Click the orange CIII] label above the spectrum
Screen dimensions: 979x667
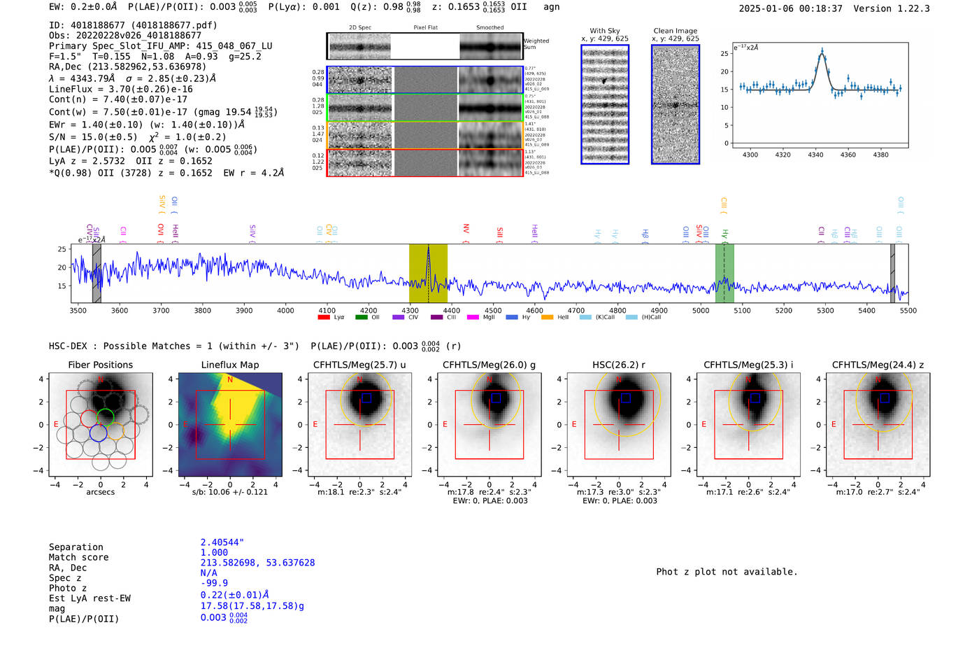[724, 205]
